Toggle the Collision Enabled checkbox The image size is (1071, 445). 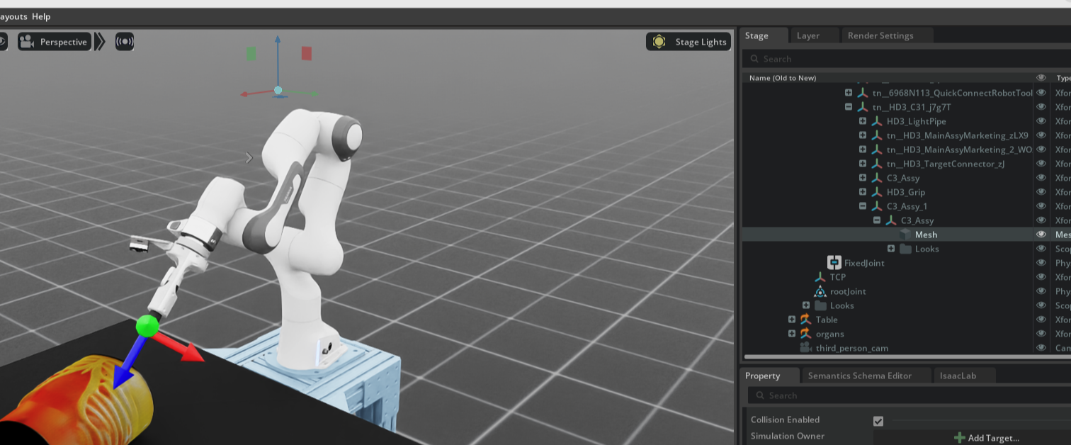coord(878,421)
